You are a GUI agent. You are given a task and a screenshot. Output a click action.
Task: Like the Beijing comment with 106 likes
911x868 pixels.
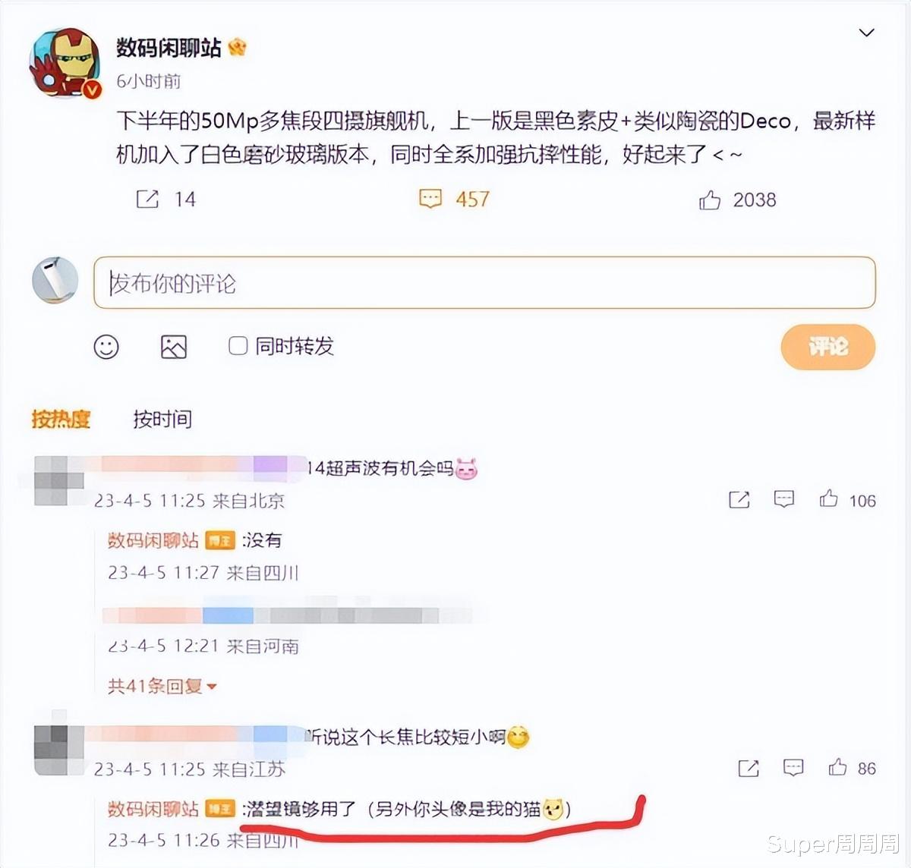coord(828,498)
